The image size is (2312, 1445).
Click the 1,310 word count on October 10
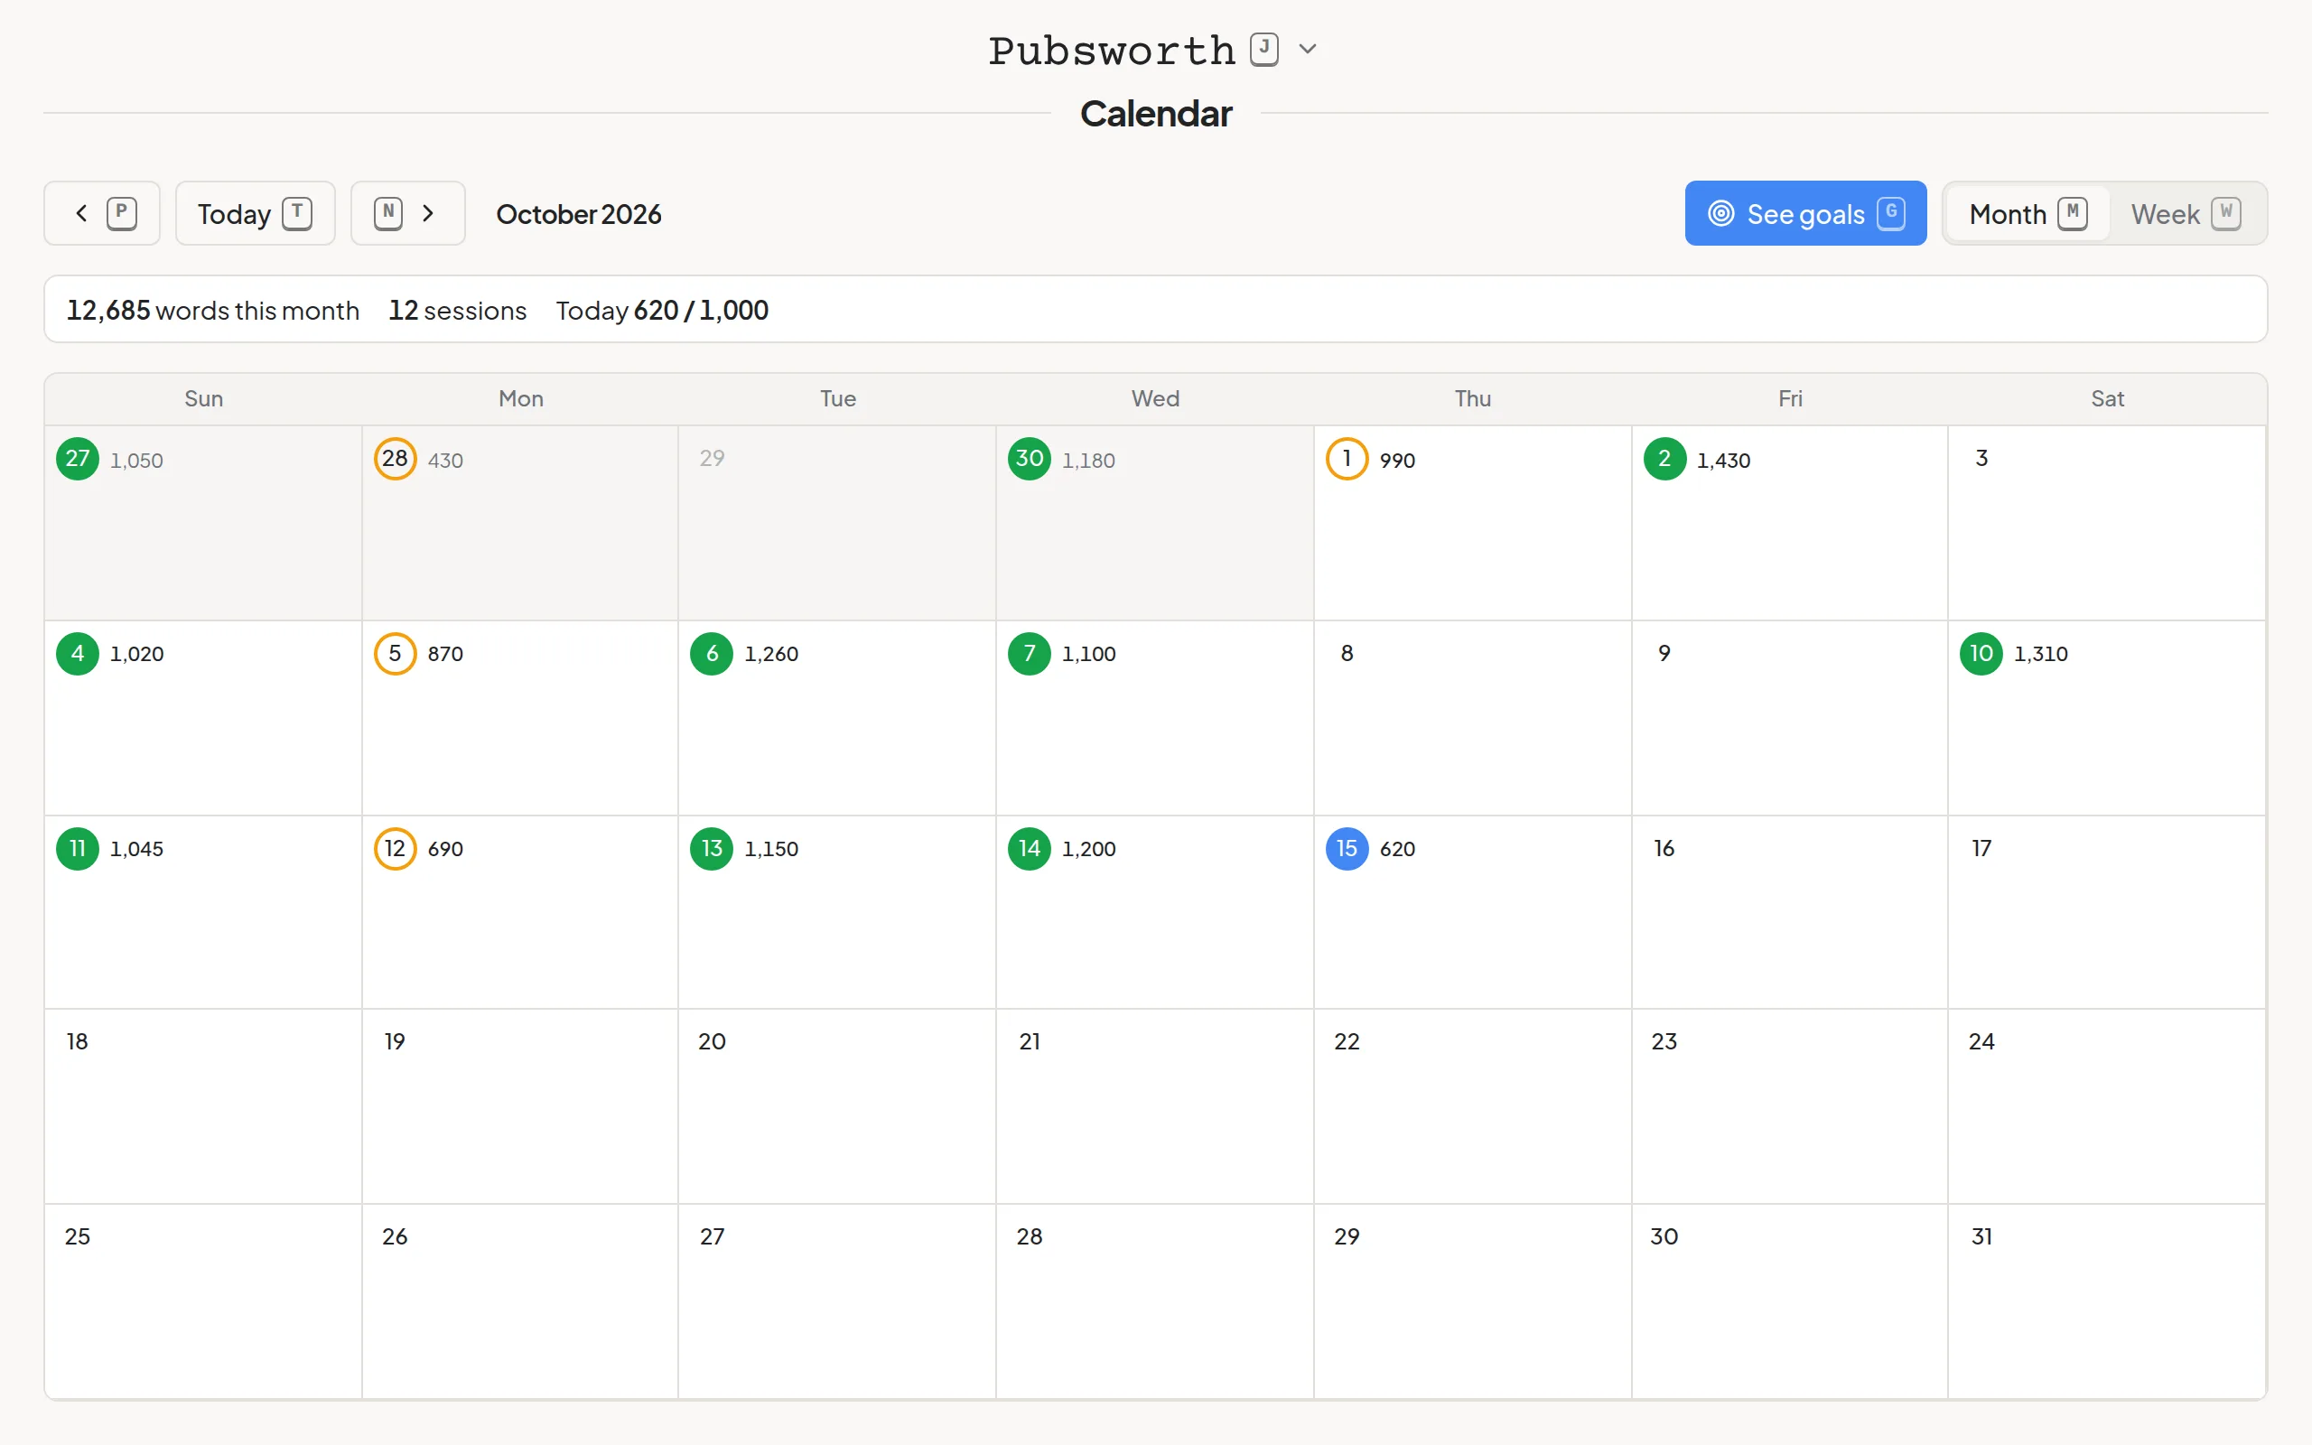[x=2041, y=654]
